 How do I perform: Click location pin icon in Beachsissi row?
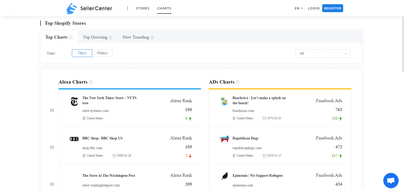point(234,118)
